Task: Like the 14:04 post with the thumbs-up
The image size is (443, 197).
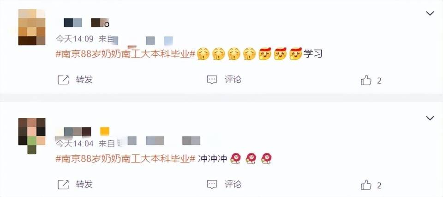Action: 366,185
